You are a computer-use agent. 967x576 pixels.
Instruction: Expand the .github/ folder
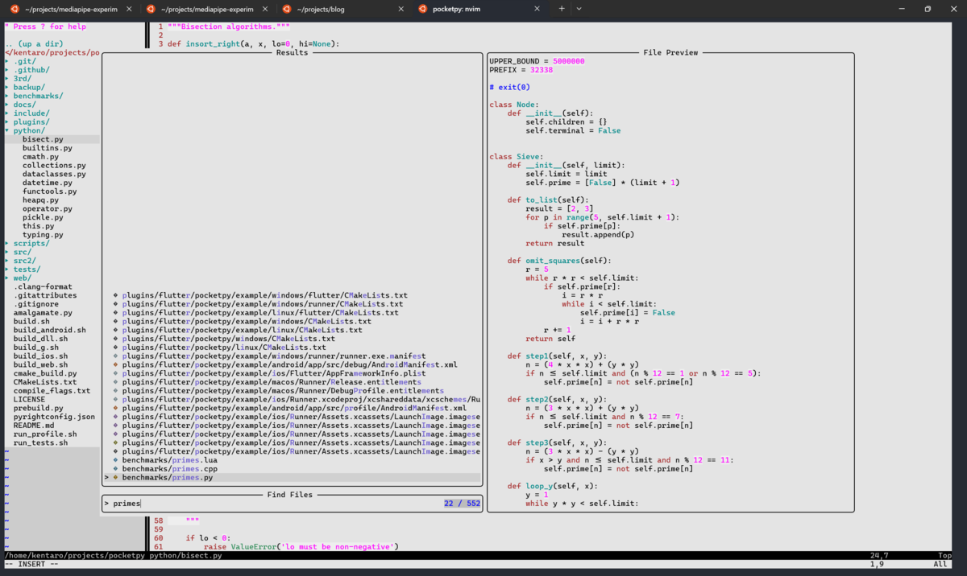pyautogui.click(x=27, y=70)
